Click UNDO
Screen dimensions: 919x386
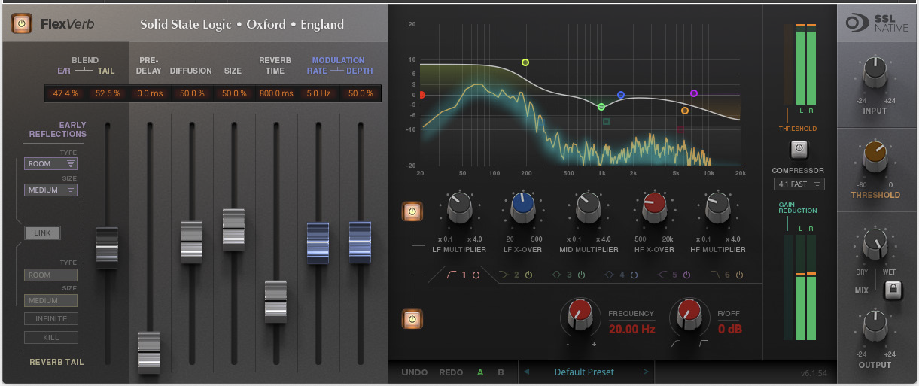(x=415, y=372)
